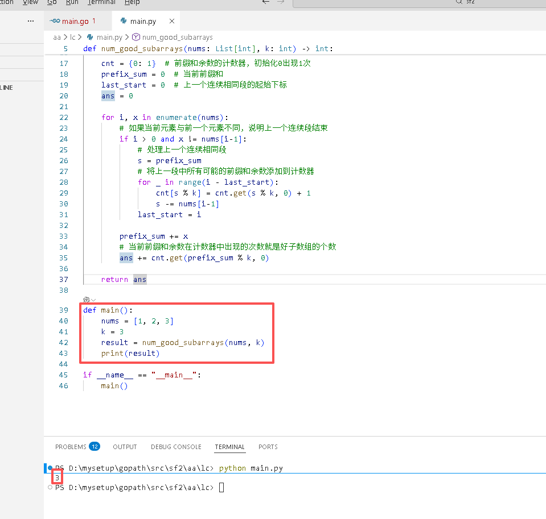Open the Terminal menu in menu bar
This screenshot has height=519, width=546.
[101, 2]
